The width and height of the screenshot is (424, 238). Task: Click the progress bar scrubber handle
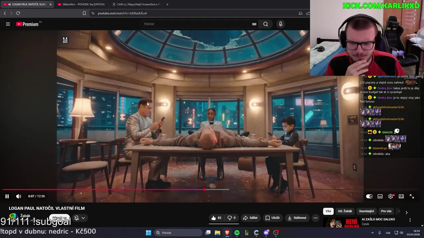[204, 189]
